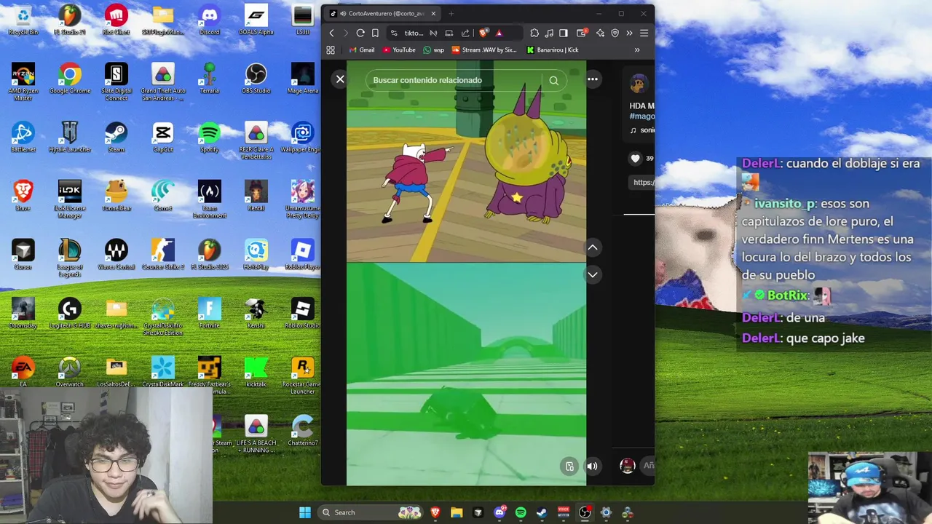This screenshot has height=524, width=932.
Task: Open Spotify from the taskbar
Action: pos(521,512)
